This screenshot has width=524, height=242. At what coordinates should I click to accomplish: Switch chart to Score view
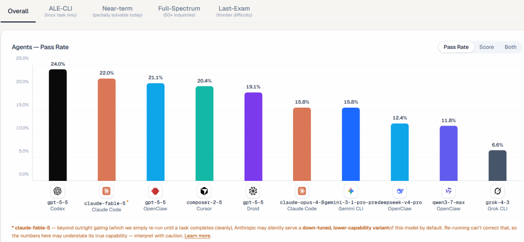click(487, 47)
